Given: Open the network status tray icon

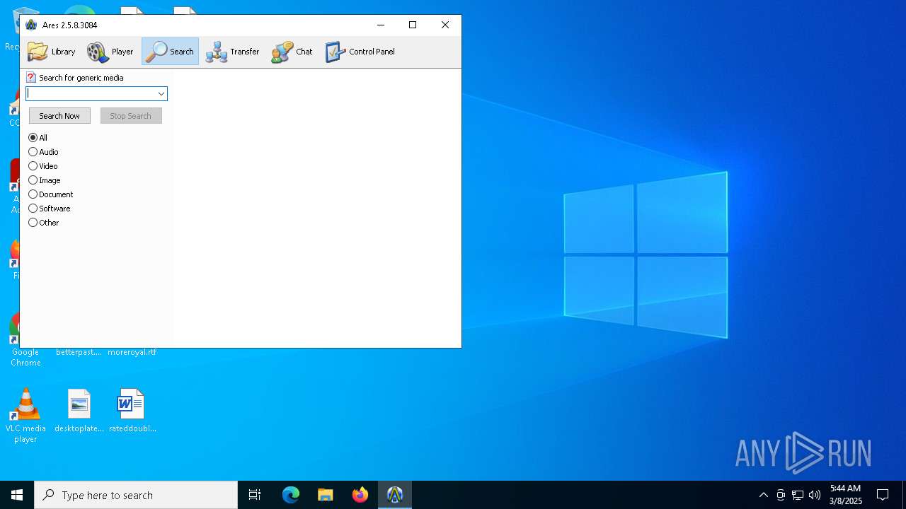Looking at the screenshot, I should [798, 495].
